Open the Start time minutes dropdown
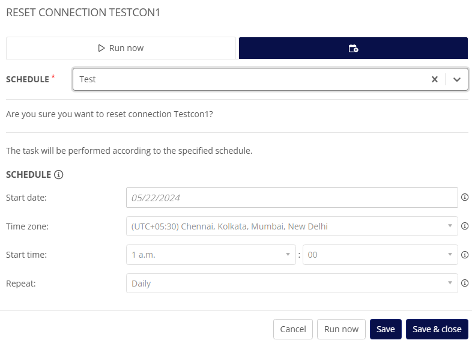The height and width of the screenshot is (343, 472). (x=380, y=255)
